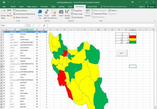
Task: Click View Code
Action: coord(77,14)
